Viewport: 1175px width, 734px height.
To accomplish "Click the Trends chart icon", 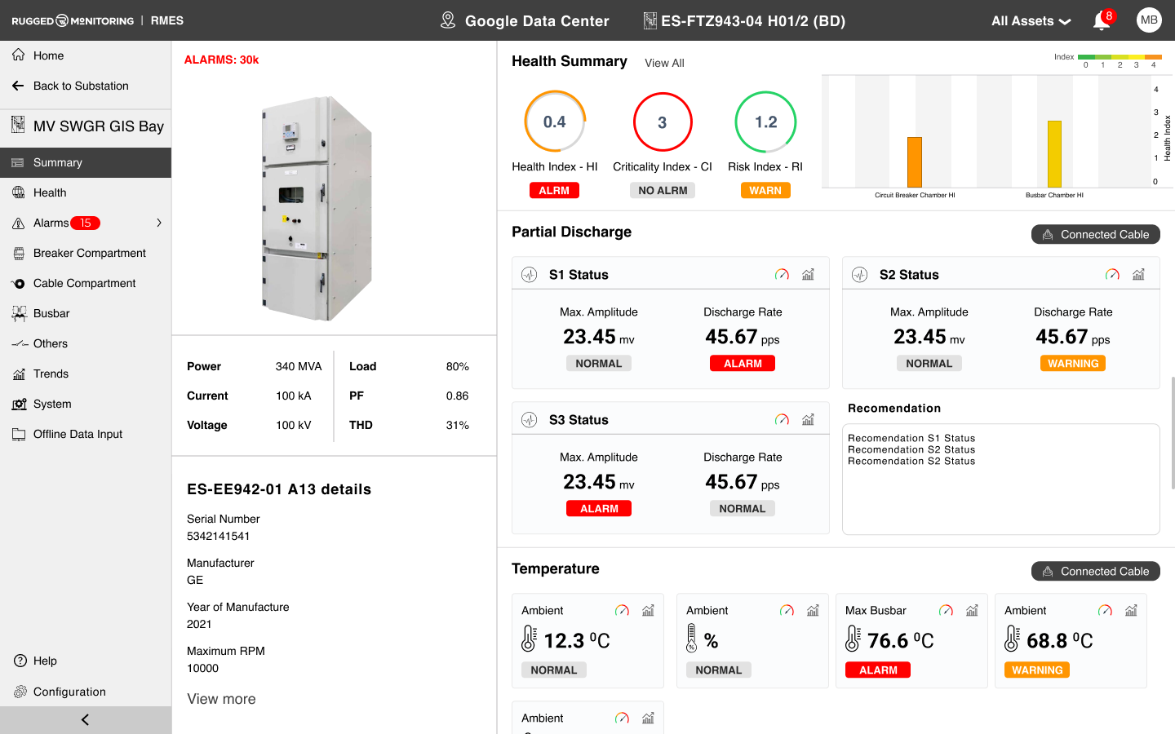I will pyautogui.click(x=19, y=374).
